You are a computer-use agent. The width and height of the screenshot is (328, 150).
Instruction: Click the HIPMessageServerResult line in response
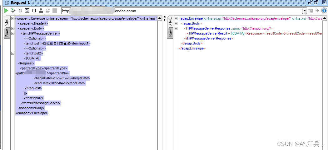coord(255,33)
